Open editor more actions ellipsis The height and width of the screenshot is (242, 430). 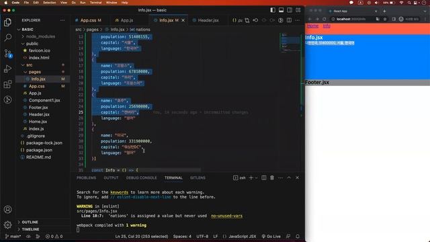(x=298, y=20)
